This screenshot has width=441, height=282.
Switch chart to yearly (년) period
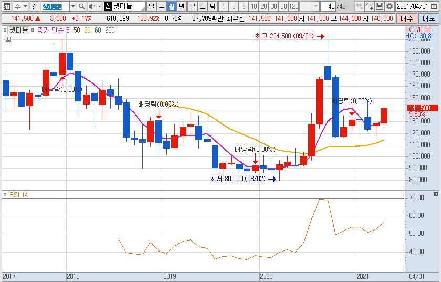tap(182, 6)
